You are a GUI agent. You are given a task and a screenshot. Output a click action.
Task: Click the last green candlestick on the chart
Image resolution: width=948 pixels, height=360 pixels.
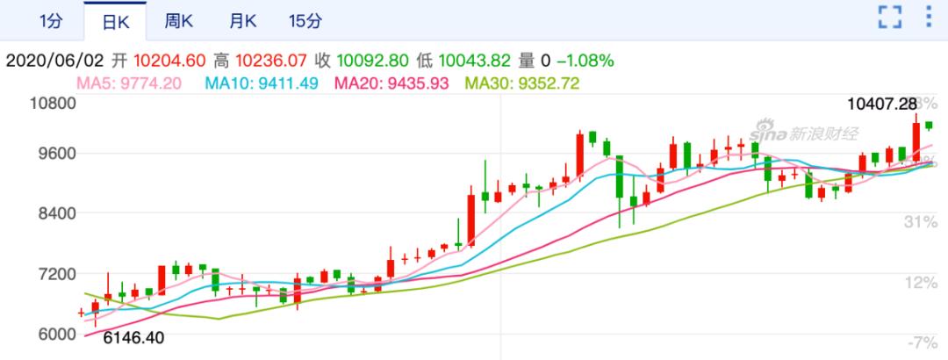[930, 126]
